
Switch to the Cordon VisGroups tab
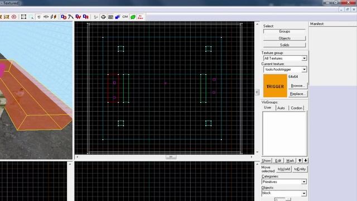coord(296,108)
